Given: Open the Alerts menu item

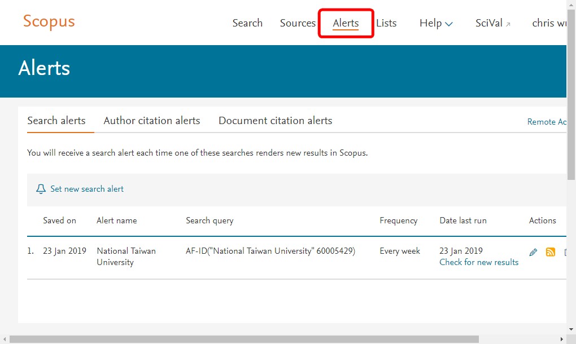Looking at the screenshot, I should (x=346, y=23).
